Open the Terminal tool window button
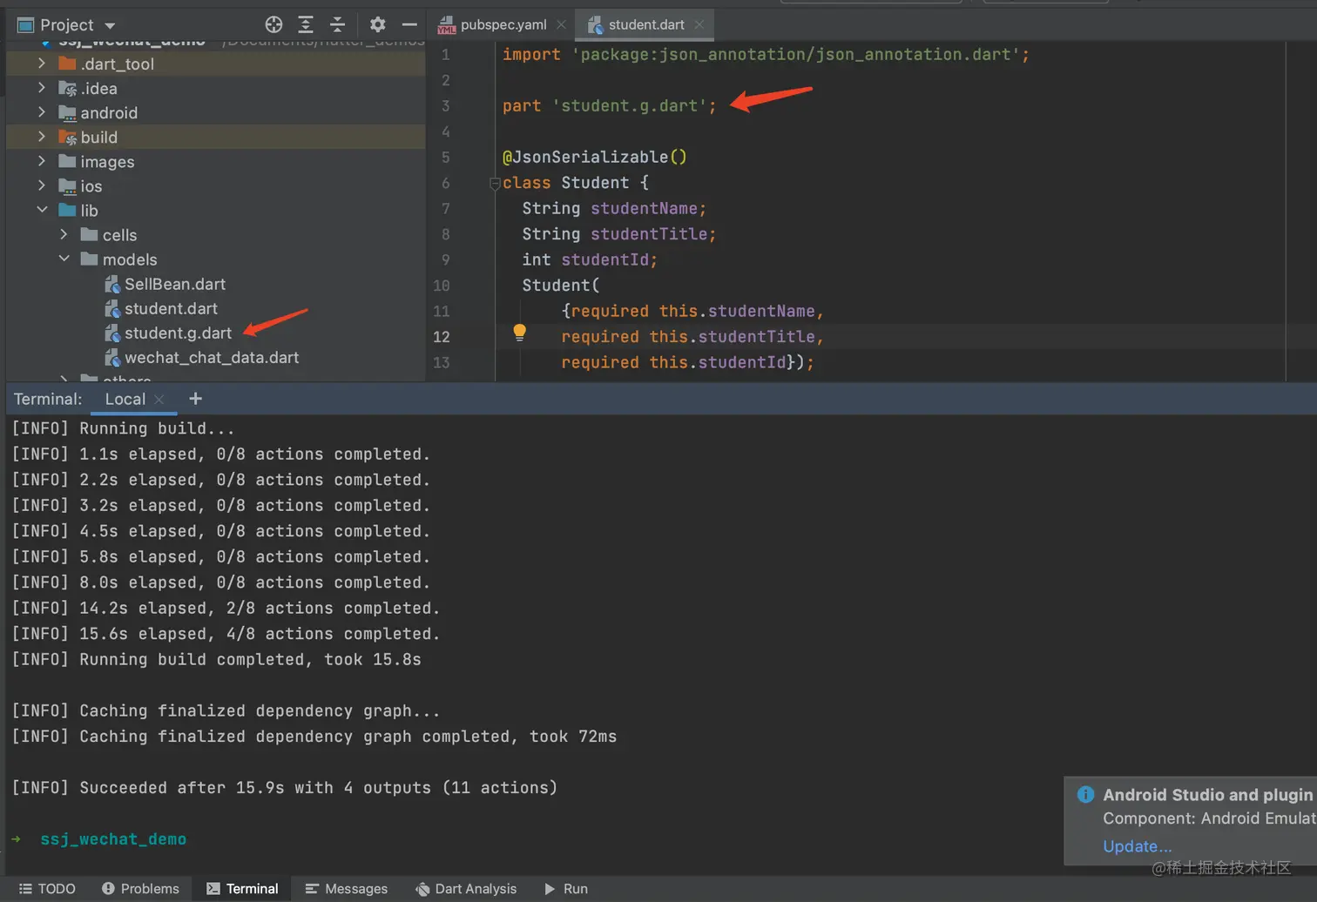1317x902 pixels. tap(242, 888)
